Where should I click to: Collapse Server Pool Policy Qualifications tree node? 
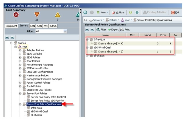pos(20,104)
